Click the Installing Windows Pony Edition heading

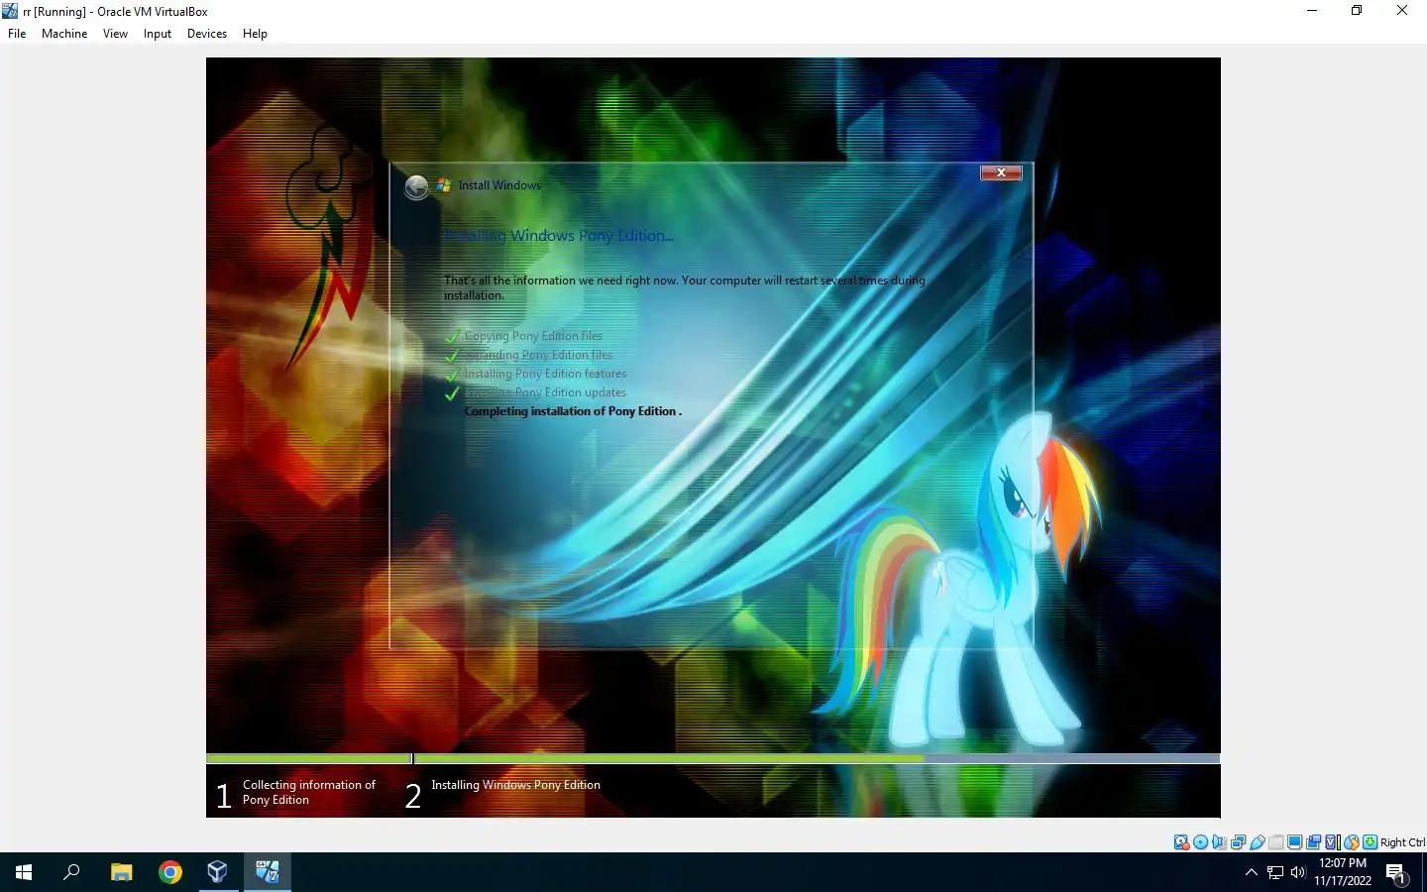click(x=558, y=236)
